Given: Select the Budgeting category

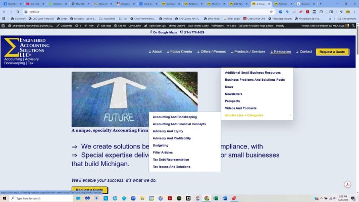Looking at the screenshot, I should [x=160, y=145].
